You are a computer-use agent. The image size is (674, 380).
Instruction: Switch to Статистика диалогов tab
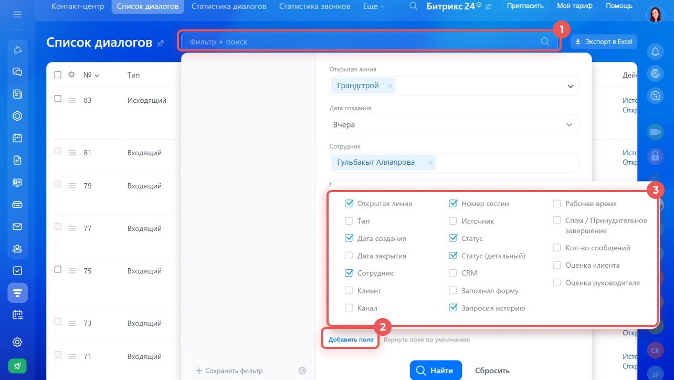click(229, 6)
